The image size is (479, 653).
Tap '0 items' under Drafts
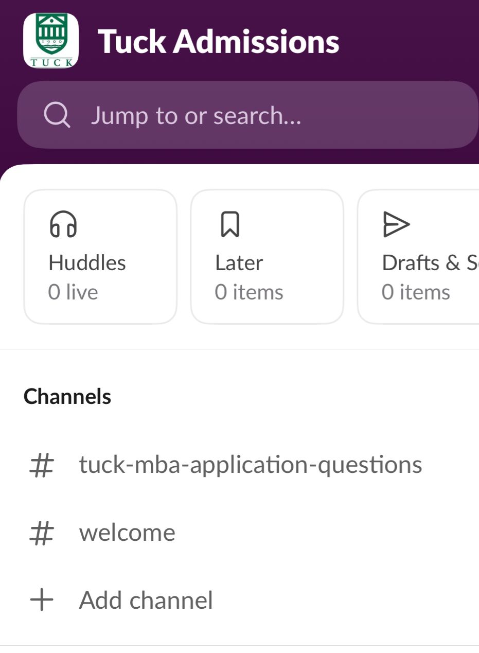coord(416,292)
